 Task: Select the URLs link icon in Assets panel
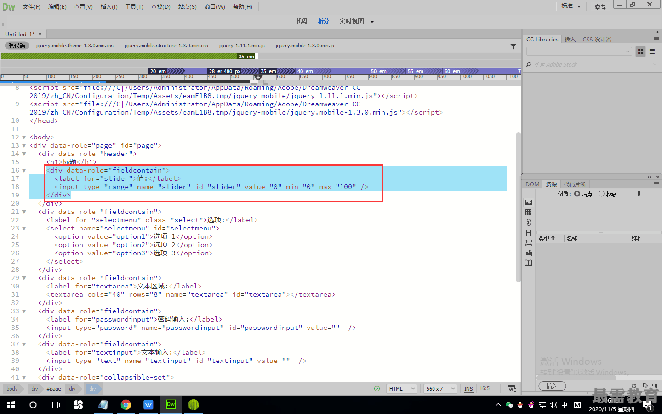pyautogui.click(x=529, y=223)
